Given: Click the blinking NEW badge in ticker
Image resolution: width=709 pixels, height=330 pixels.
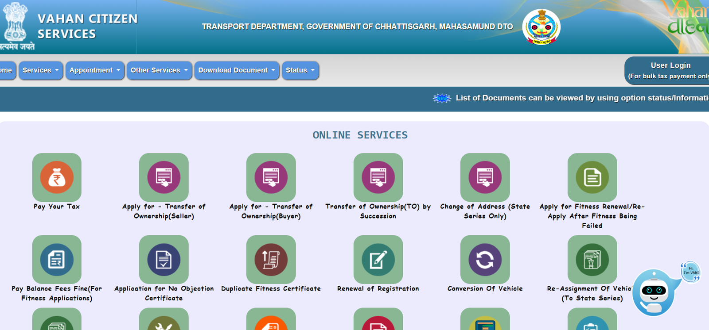Looking at the screenshot, I should click(x=442, y=98).
